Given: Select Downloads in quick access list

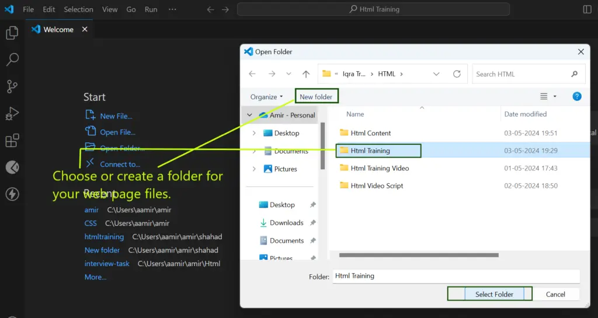Looking at the screenshot, I should [x=286, y=223].
